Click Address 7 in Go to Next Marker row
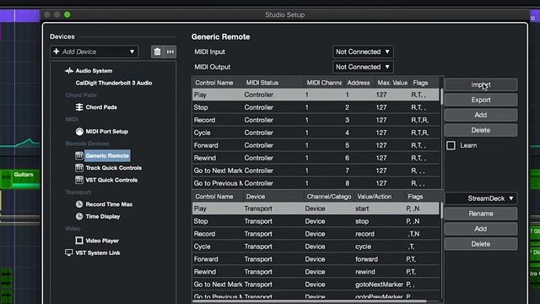Viewport: 540px width, 304px height. (347, 171)
